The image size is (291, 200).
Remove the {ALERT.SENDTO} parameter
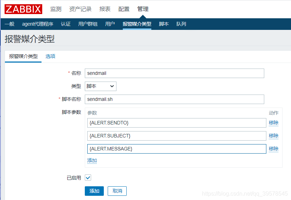pos(273,123)
